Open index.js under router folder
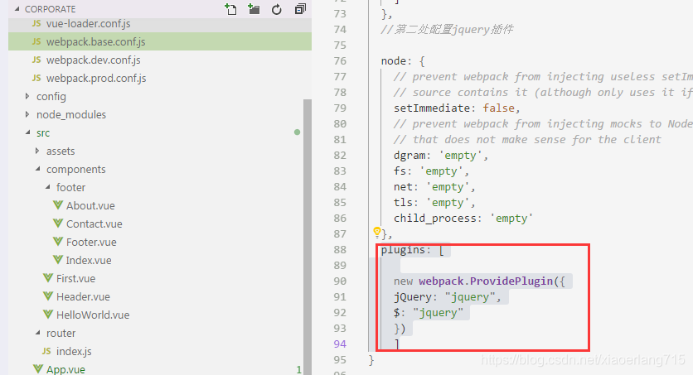 tap(74, 352)
